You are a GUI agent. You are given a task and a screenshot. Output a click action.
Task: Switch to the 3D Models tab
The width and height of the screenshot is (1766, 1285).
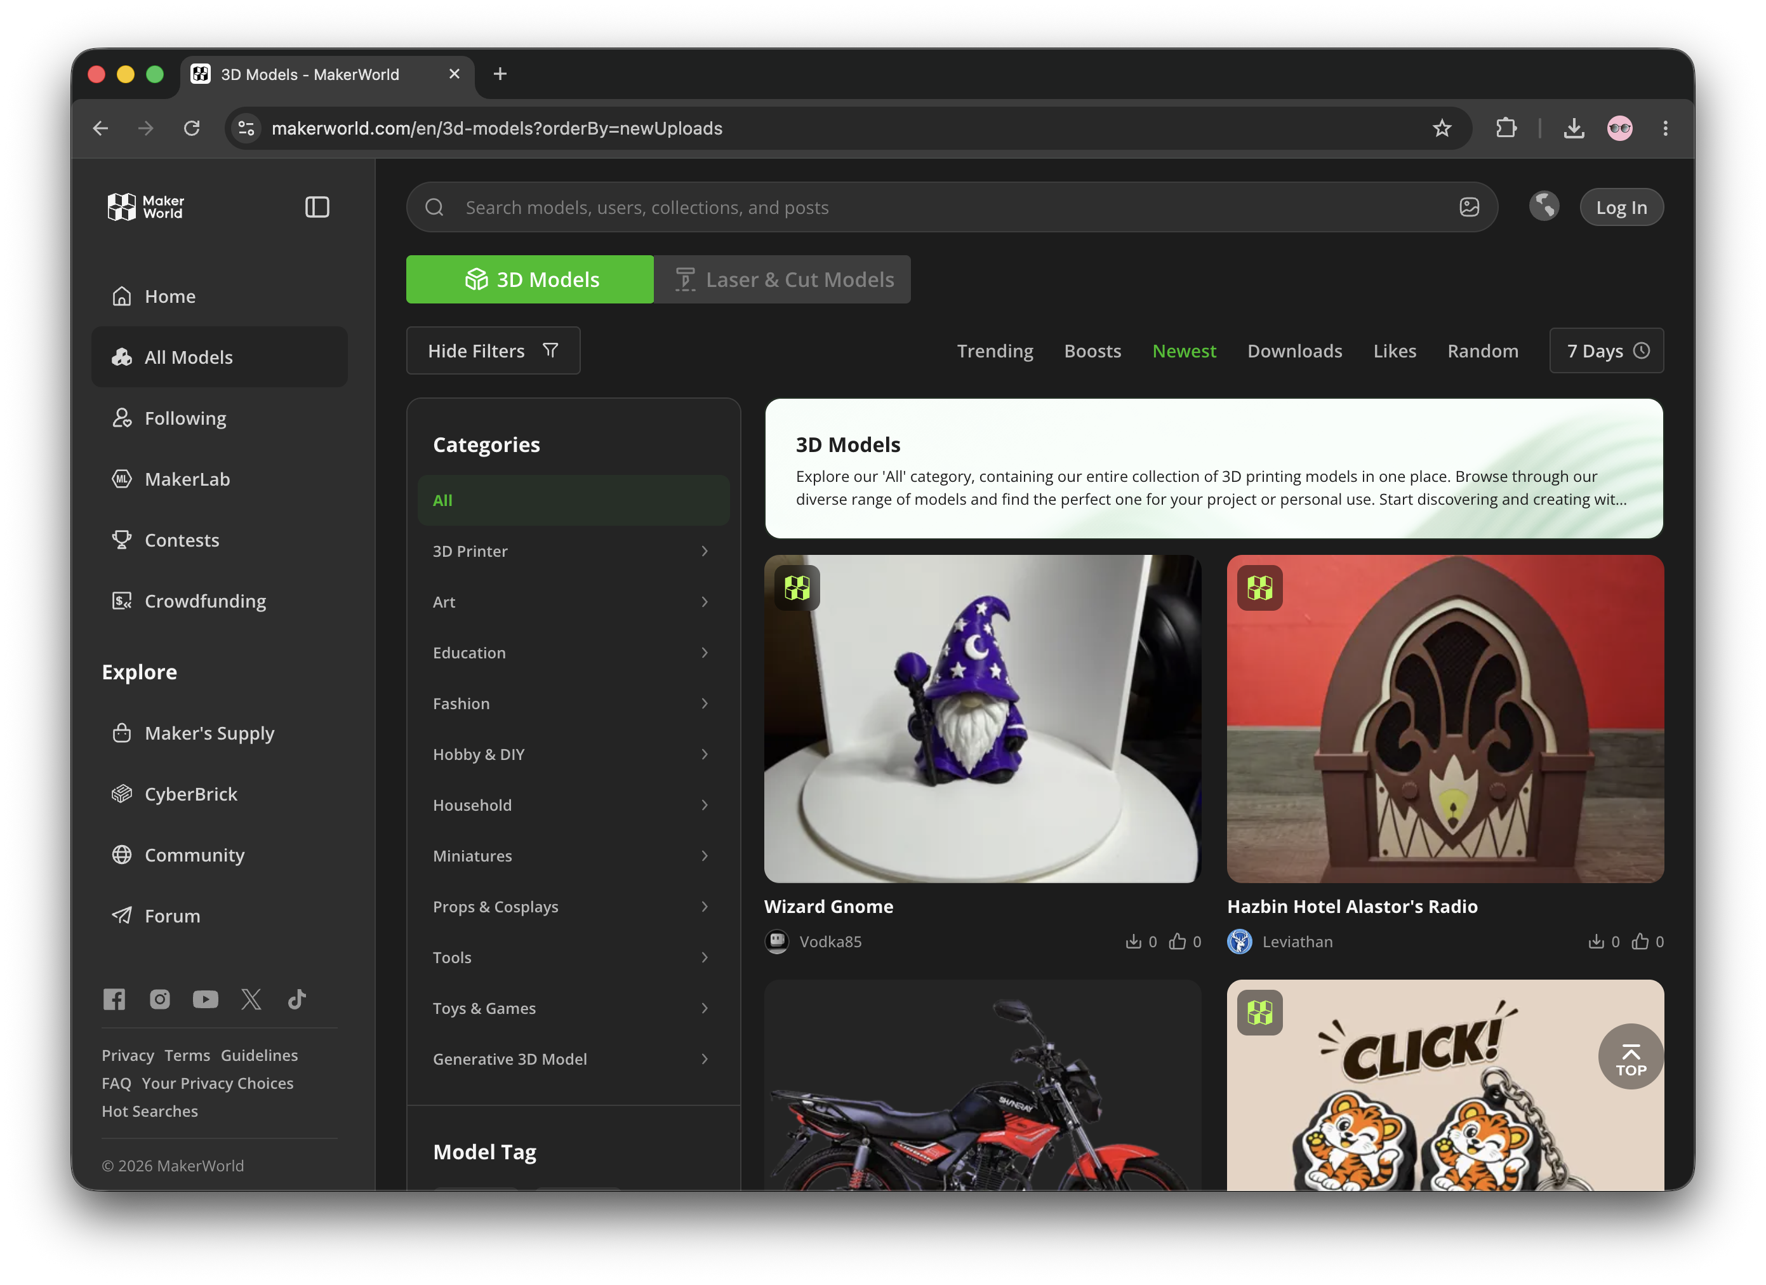click(x=529, y=279)
